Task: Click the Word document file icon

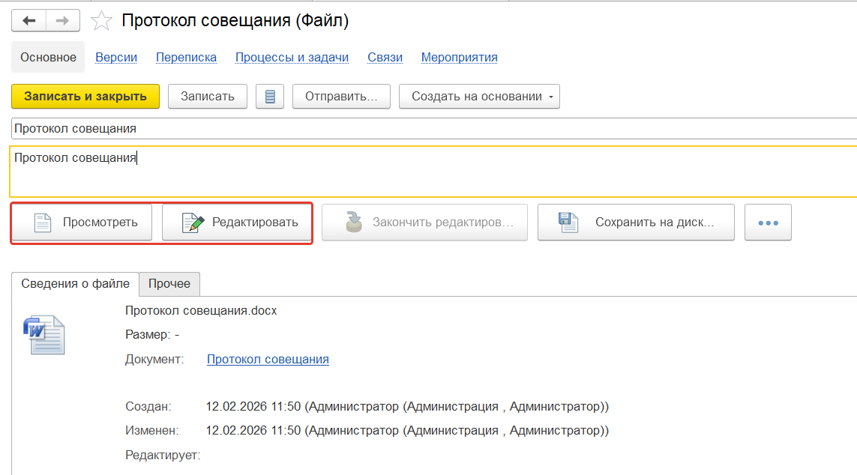Action: click(x=44, y=335)
